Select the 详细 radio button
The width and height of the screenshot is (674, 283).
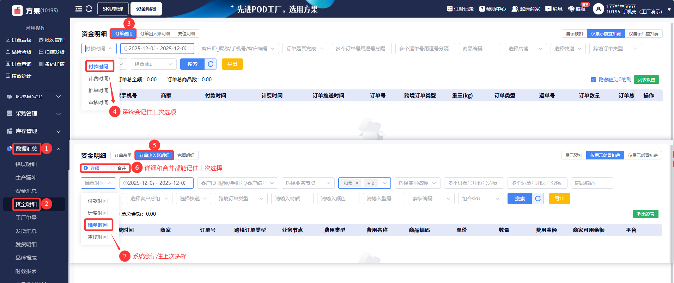[x=86, y=168]
